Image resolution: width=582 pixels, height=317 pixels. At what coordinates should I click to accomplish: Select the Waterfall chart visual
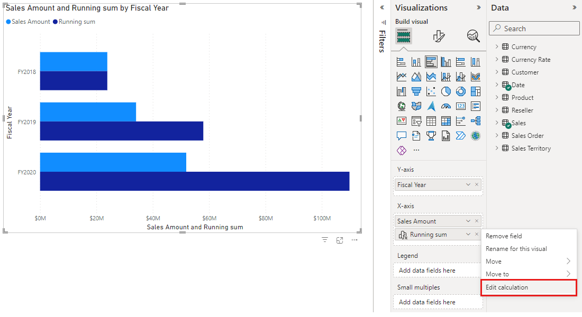click(x=401, y=91)
